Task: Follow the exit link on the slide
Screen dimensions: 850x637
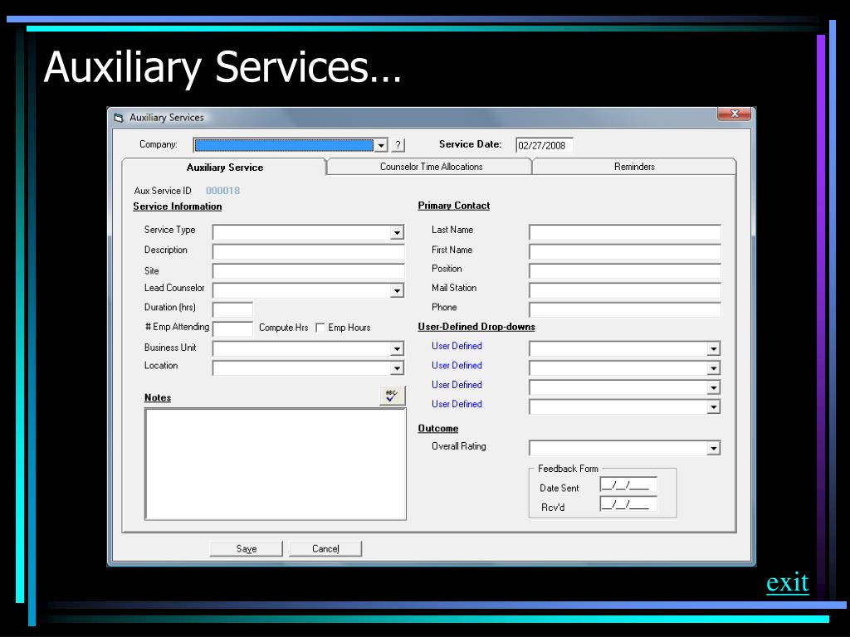Action: [787, 582]
